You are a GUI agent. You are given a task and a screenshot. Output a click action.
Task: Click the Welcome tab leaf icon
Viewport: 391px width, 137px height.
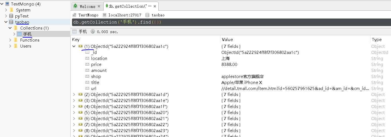pos(75,6)
